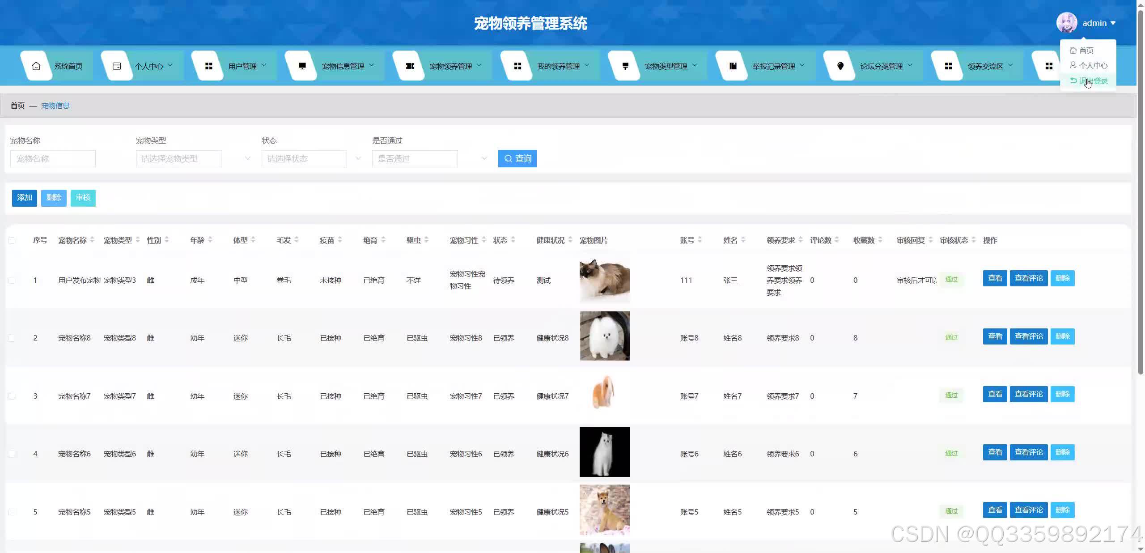Open 查看评论 for 宠物名称7
The height and width of the screenshot is (553, 1145).
point(1028,394)
